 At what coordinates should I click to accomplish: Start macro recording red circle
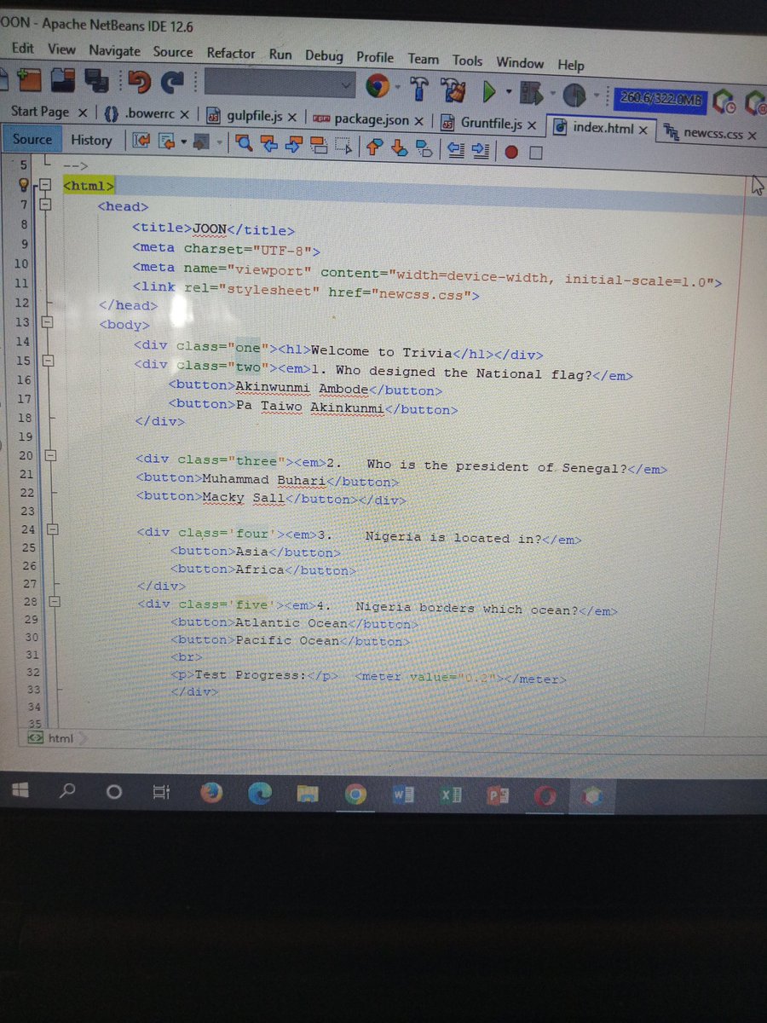point(511,153)
